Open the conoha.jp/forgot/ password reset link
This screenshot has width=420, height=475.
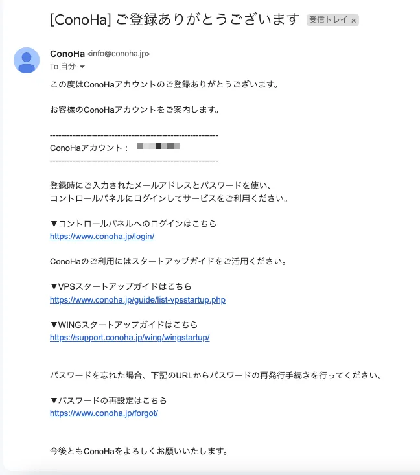(104, 413)
